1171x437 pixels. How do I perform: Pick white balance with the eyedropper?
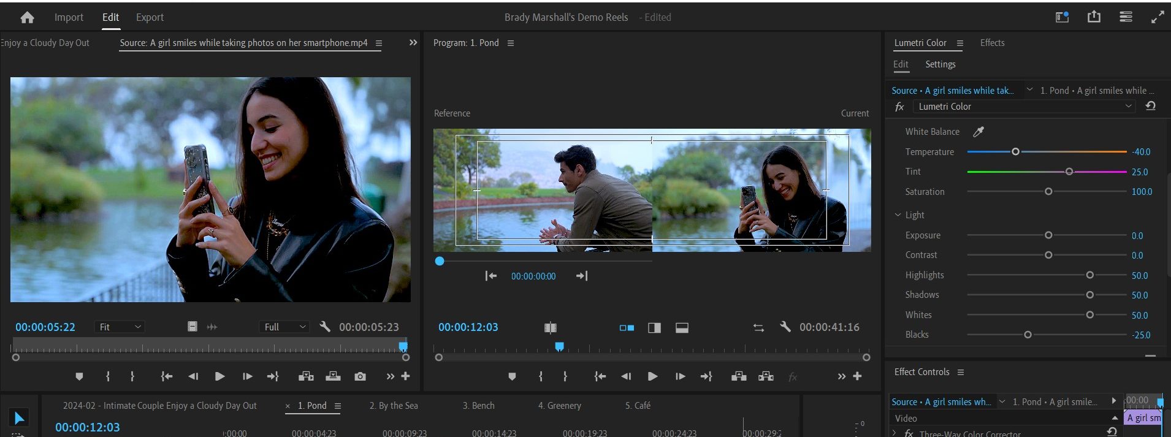(x=978, y=131)
